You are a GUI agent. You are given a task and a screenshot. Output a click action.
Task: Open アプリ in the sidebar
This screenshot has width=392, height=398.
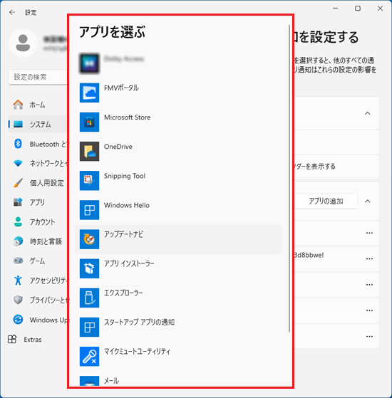tap(38, 202)
